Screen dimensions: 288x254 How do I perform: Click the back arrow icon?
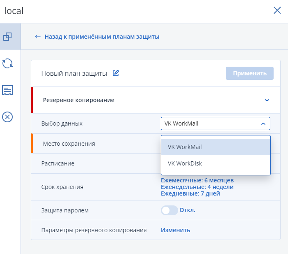point(38,37)
